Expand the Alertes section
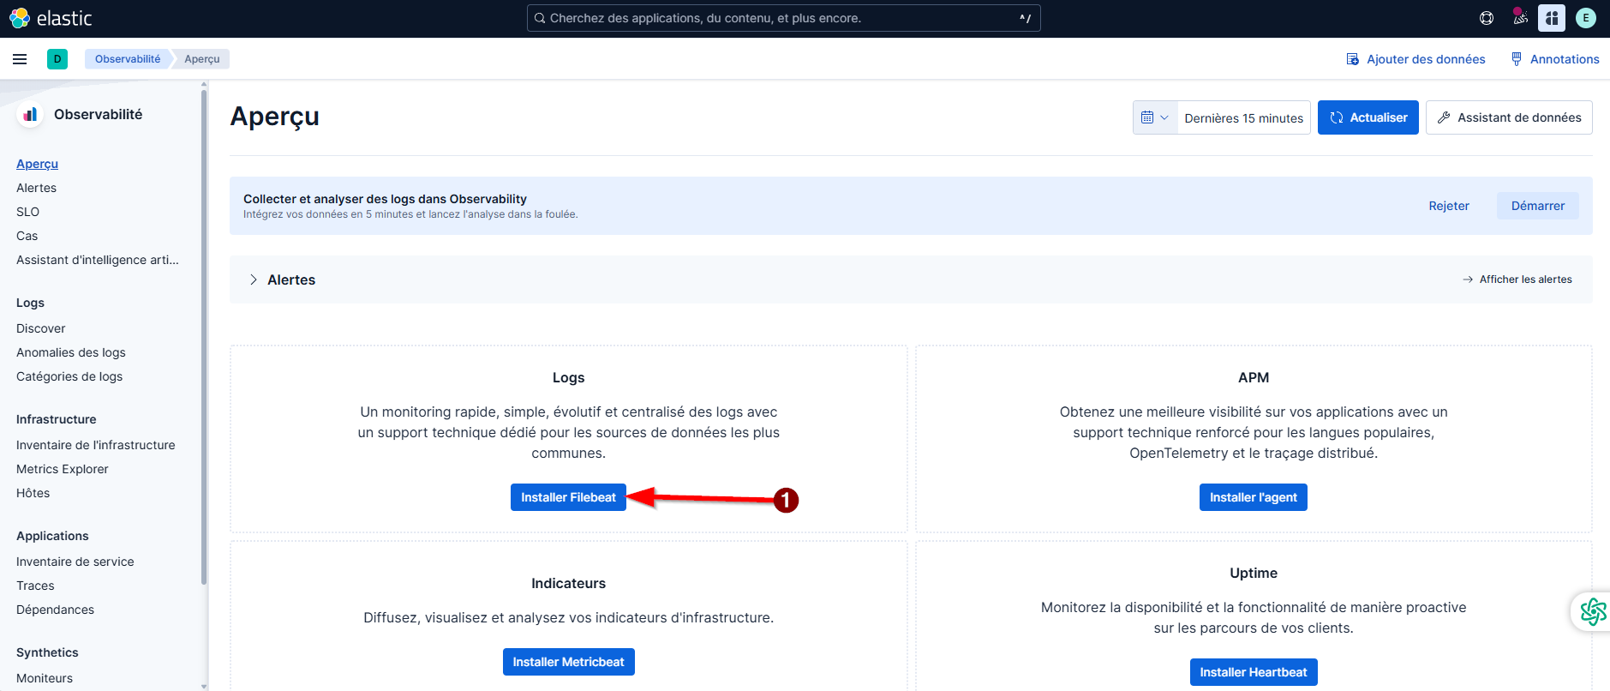Viewport: 1610px width, 691px height. 254,279
